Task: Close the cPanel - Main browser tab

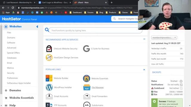Action: pos(106,3)
